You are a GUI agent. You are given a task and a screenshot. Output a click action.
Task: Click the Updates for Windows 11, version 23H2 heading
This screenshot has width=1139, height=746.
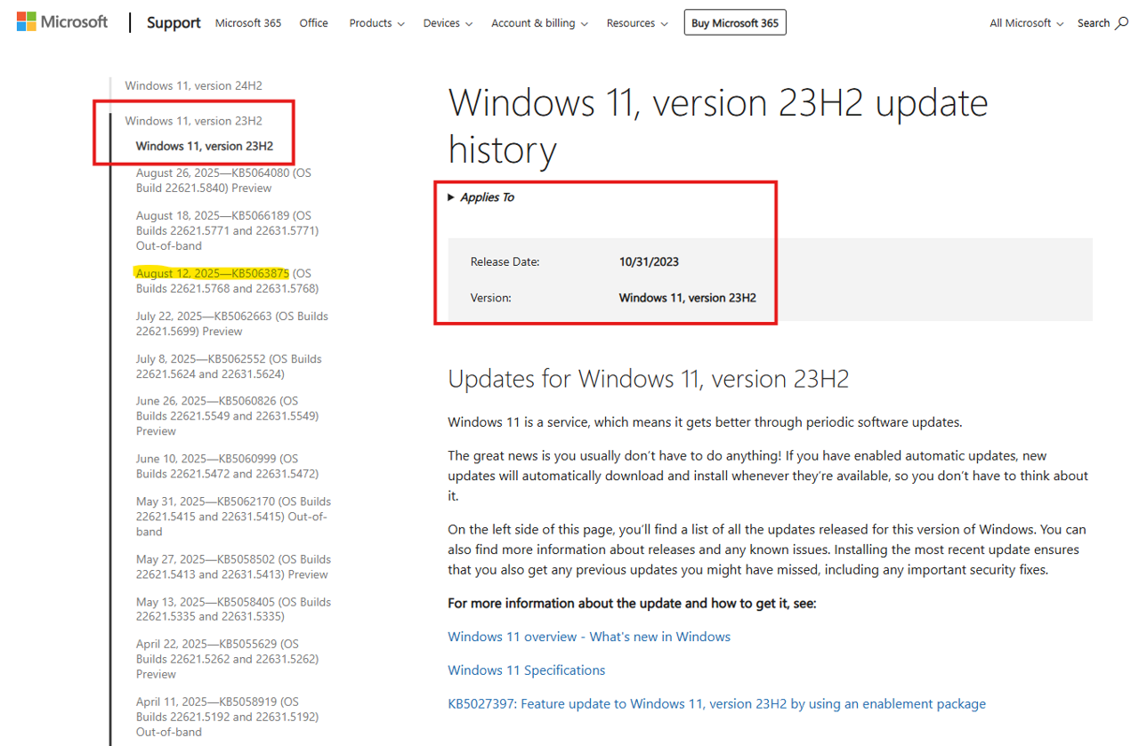pos(648,379)
